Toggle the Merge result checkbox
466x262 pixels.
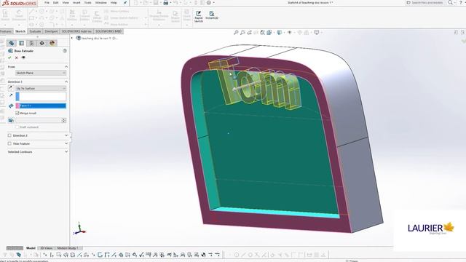(17, 114)
